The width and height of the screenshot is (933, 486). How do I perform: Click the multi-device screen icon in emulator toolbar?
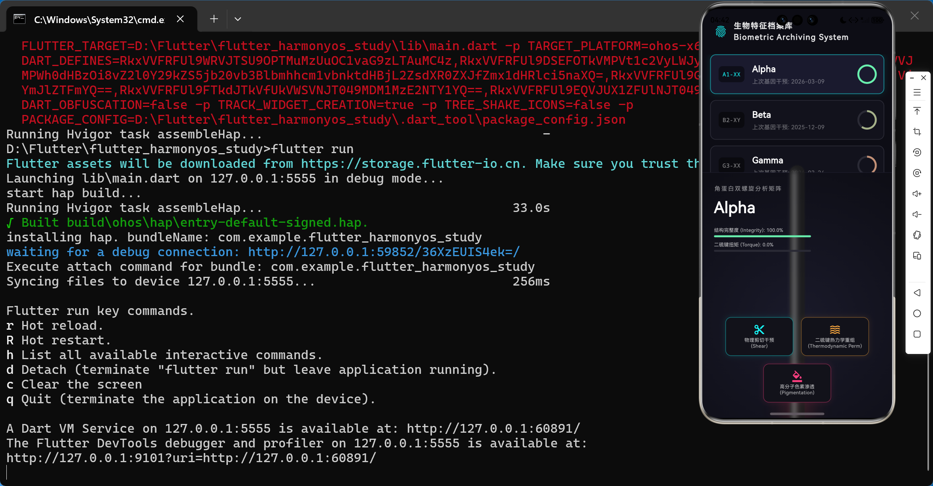tap(917, 256)
